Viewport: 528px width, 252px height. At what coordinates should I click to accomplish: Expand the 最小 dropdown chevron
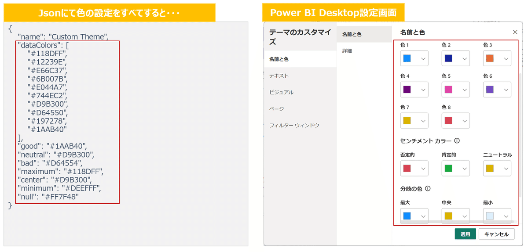click(506, 216)
